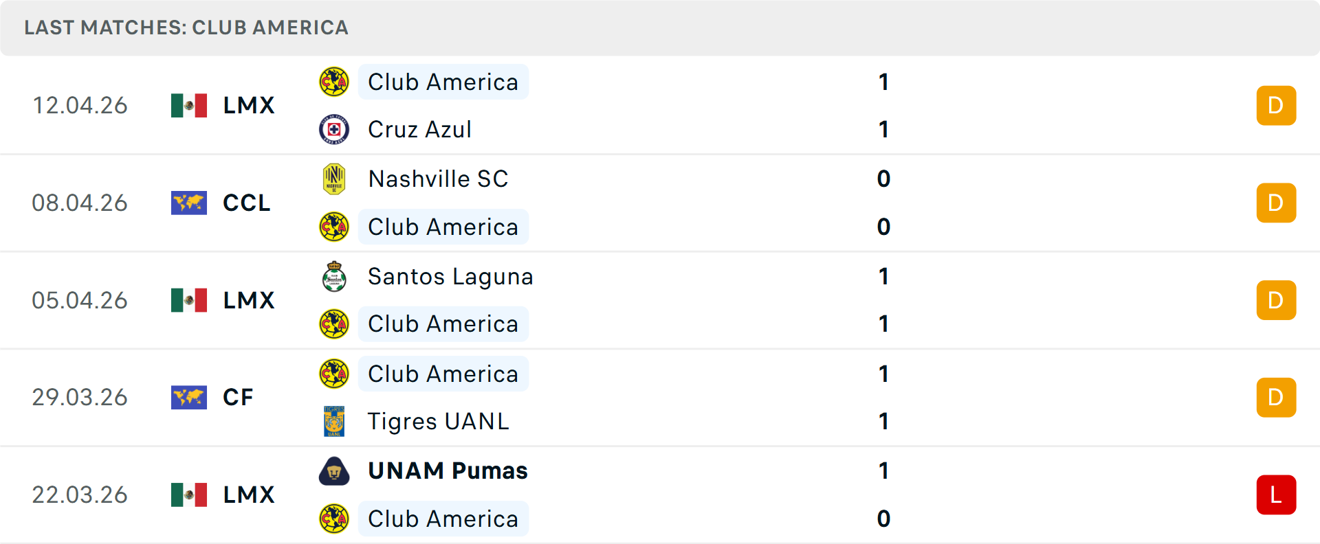This screenshot has width=1320, height=544.
Task: Open the Club America team page link
Action: pyautogui.click(x=443, y=81)
